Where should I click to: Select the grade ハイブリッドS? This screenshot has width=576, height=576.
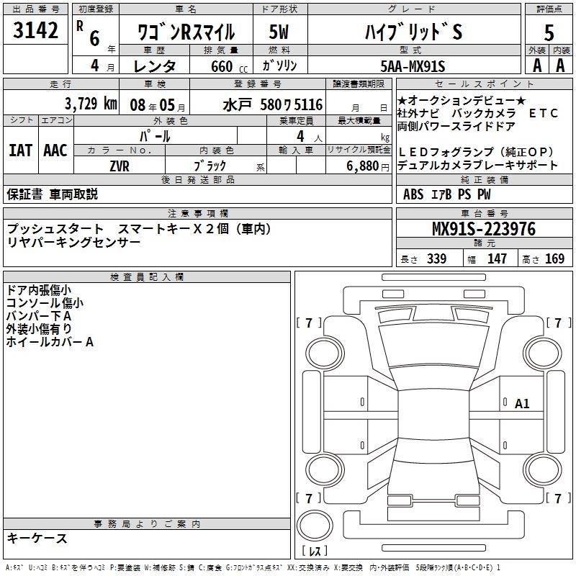pyautogui.click(x=413, y=32)
